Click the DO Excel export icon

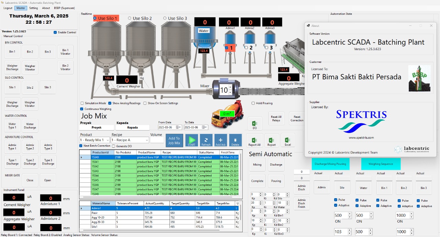pyautogui.click(x=255, y=124)
